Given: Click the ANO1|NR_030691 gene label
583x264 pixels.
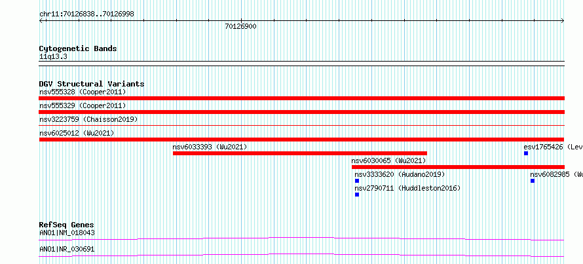Looking at the screenshot, I should (67, 249).
